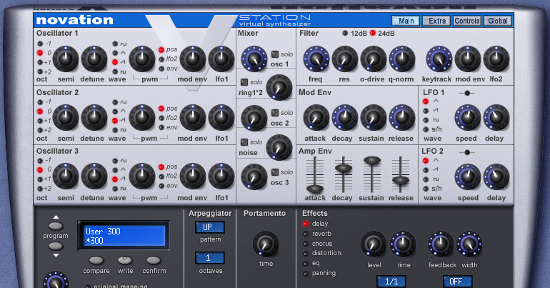Click Oscillator 1 lfo1 knob

pyautogui.click(x=221, y=59)
